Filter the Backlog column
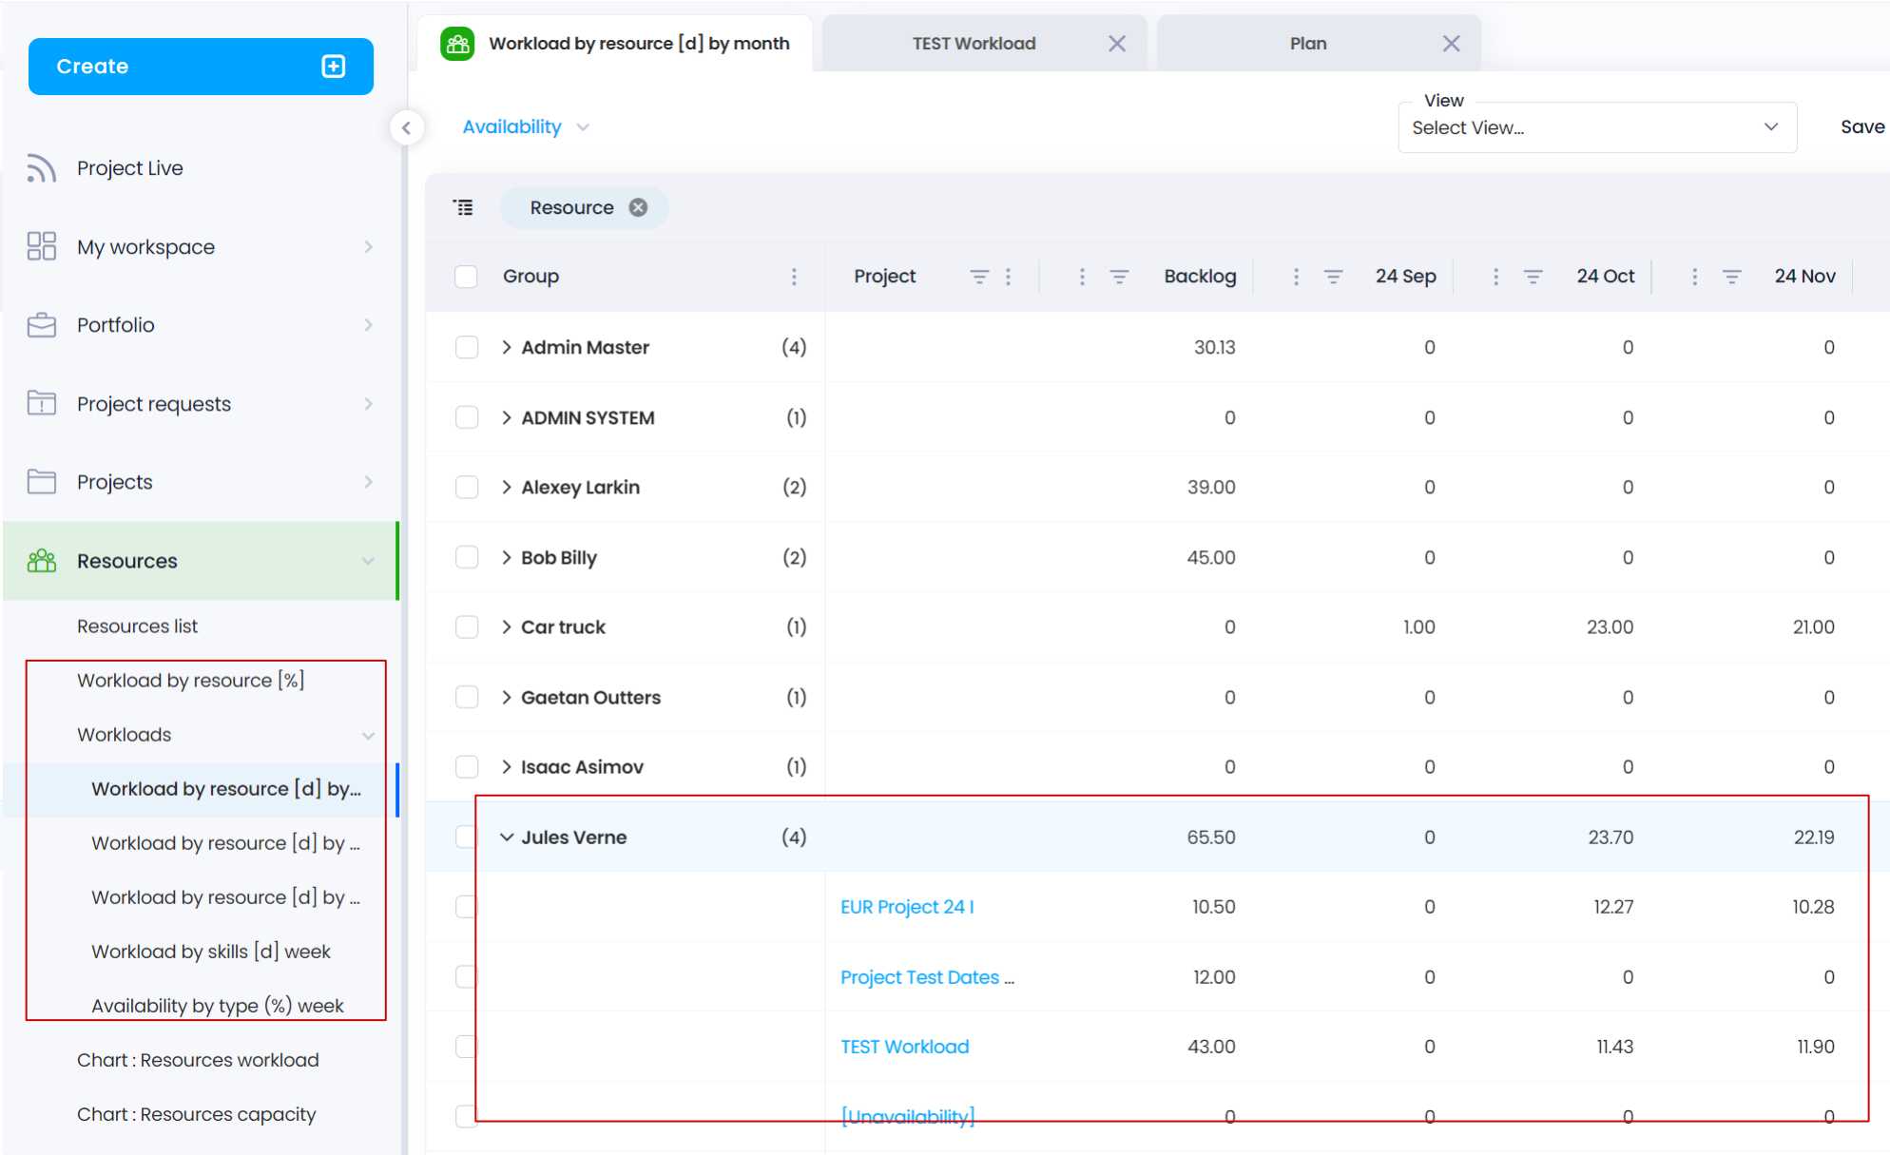Viewport: 1890px width, 1155px height. 1119,277
